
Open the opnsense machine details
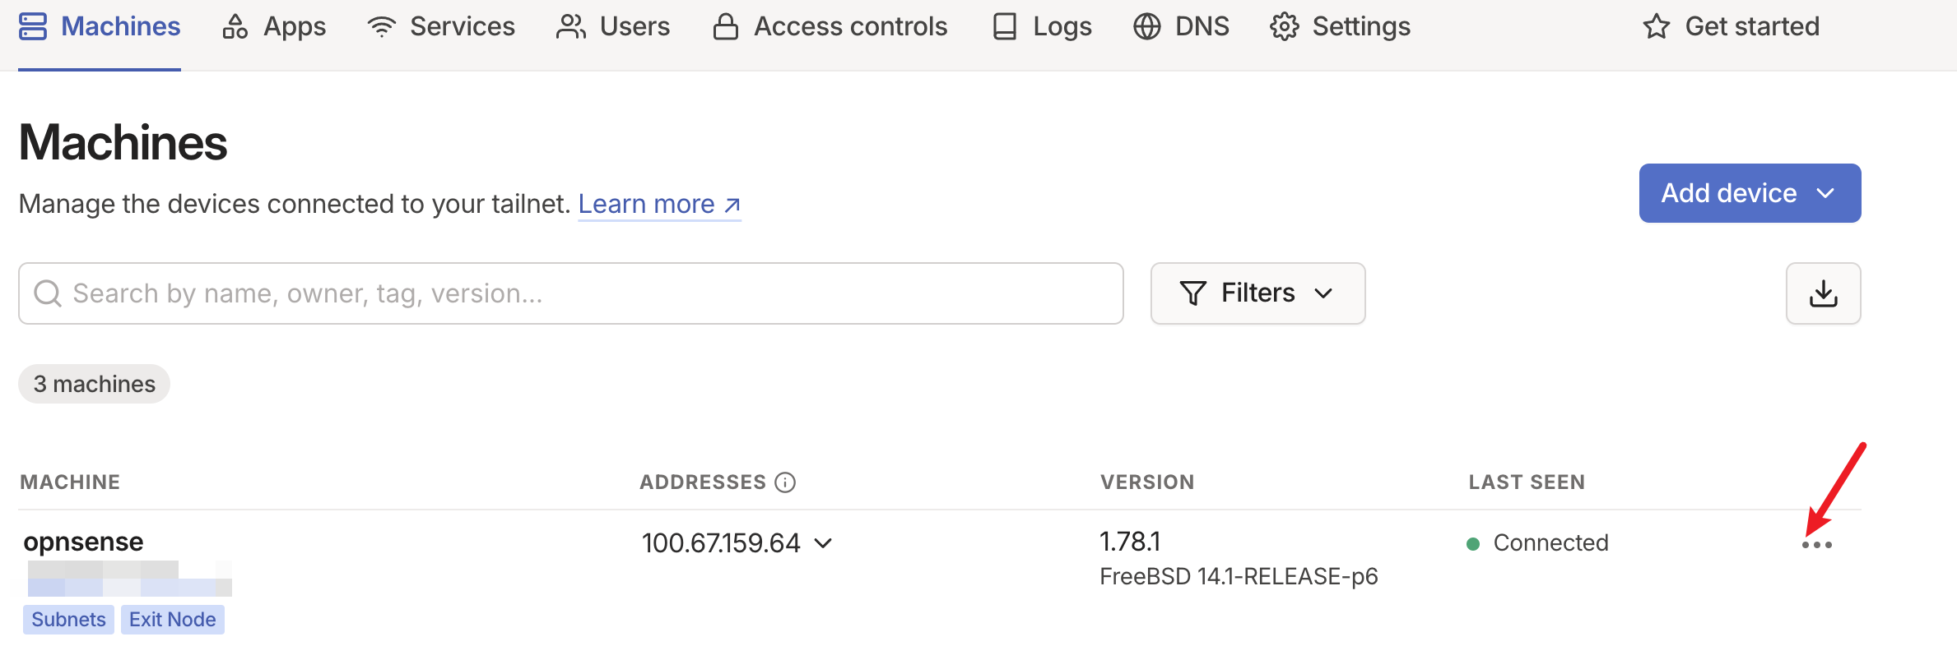pos(83,542)
